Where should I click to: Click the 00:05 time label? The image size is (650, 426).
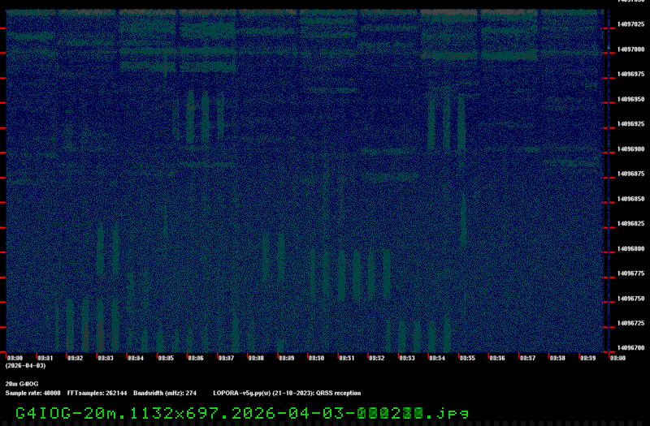166,358
